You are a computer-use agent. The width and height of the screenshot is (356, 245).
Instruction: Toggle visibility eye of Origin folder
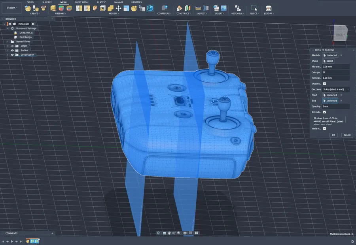12,46
